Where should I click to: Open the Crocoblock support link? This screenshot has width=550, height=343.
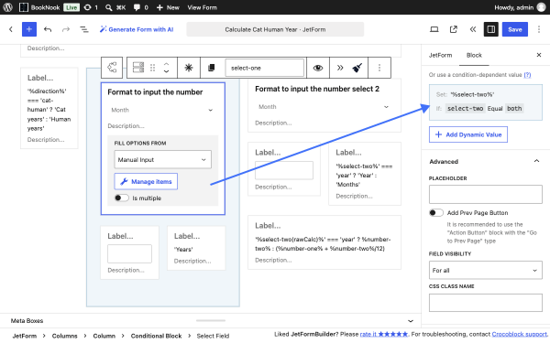[x=520, y=334]
